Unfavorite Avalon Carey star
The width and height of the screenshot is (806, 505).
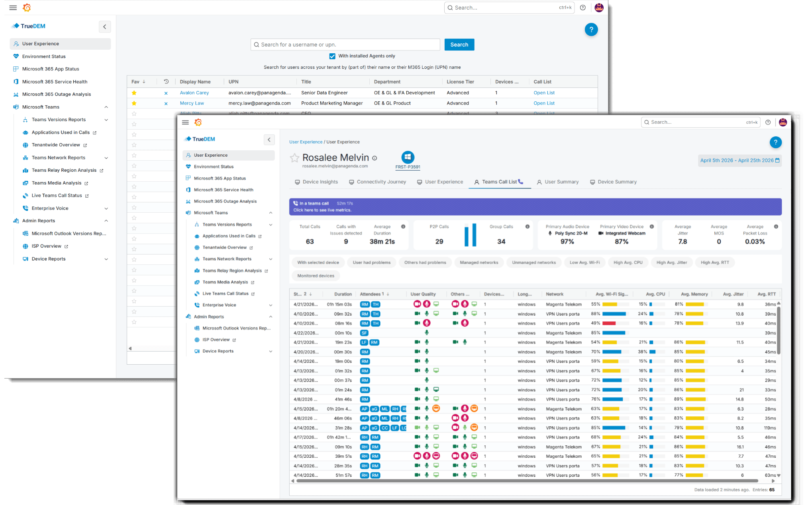(x=134, y=93)
